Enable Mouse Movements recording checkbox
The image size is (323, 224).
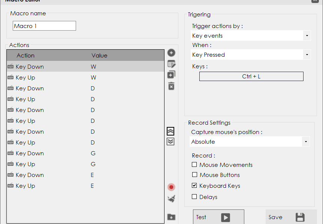(x=194, y=165)
